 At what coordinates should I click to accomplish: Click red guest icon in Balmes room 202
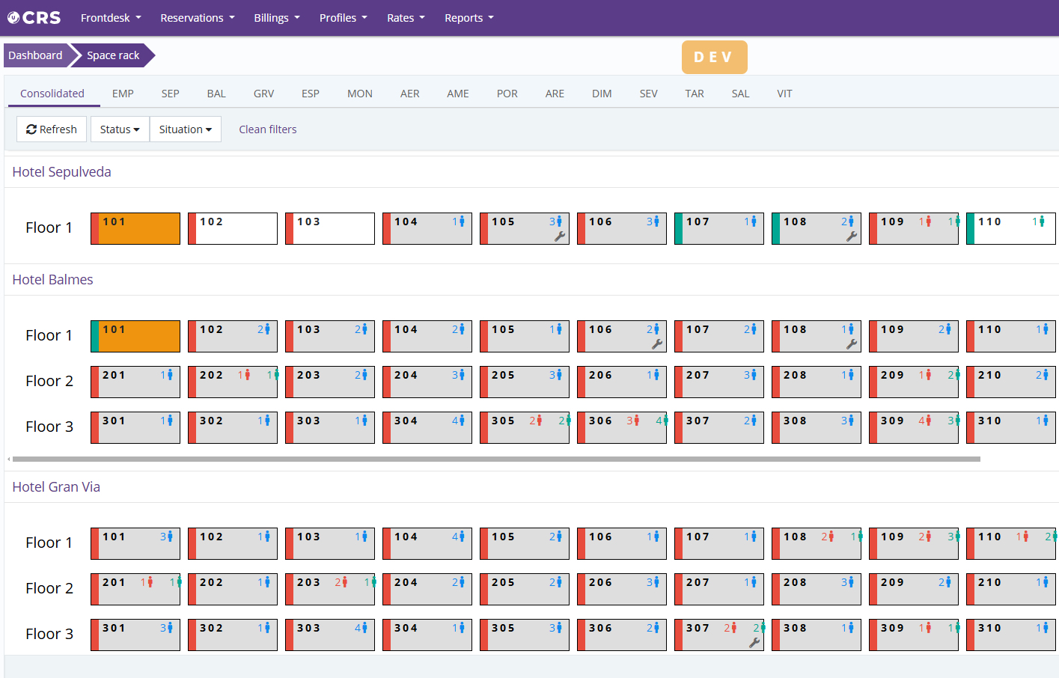[247, 375]
